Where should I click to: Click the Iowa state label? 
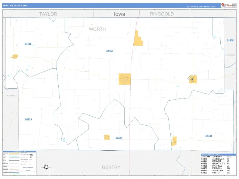pyautogui.click(x=119, y=14)
